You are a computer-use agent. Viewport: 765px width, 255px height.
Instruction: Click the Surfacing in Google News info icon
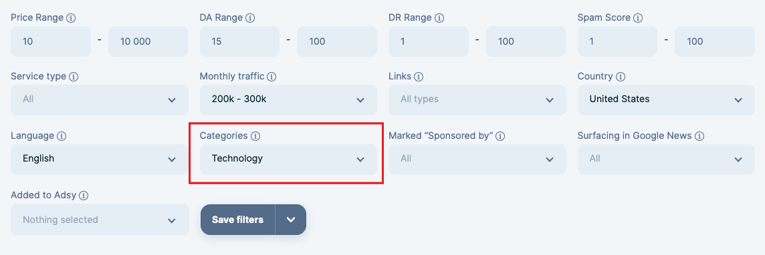[699, 136]
